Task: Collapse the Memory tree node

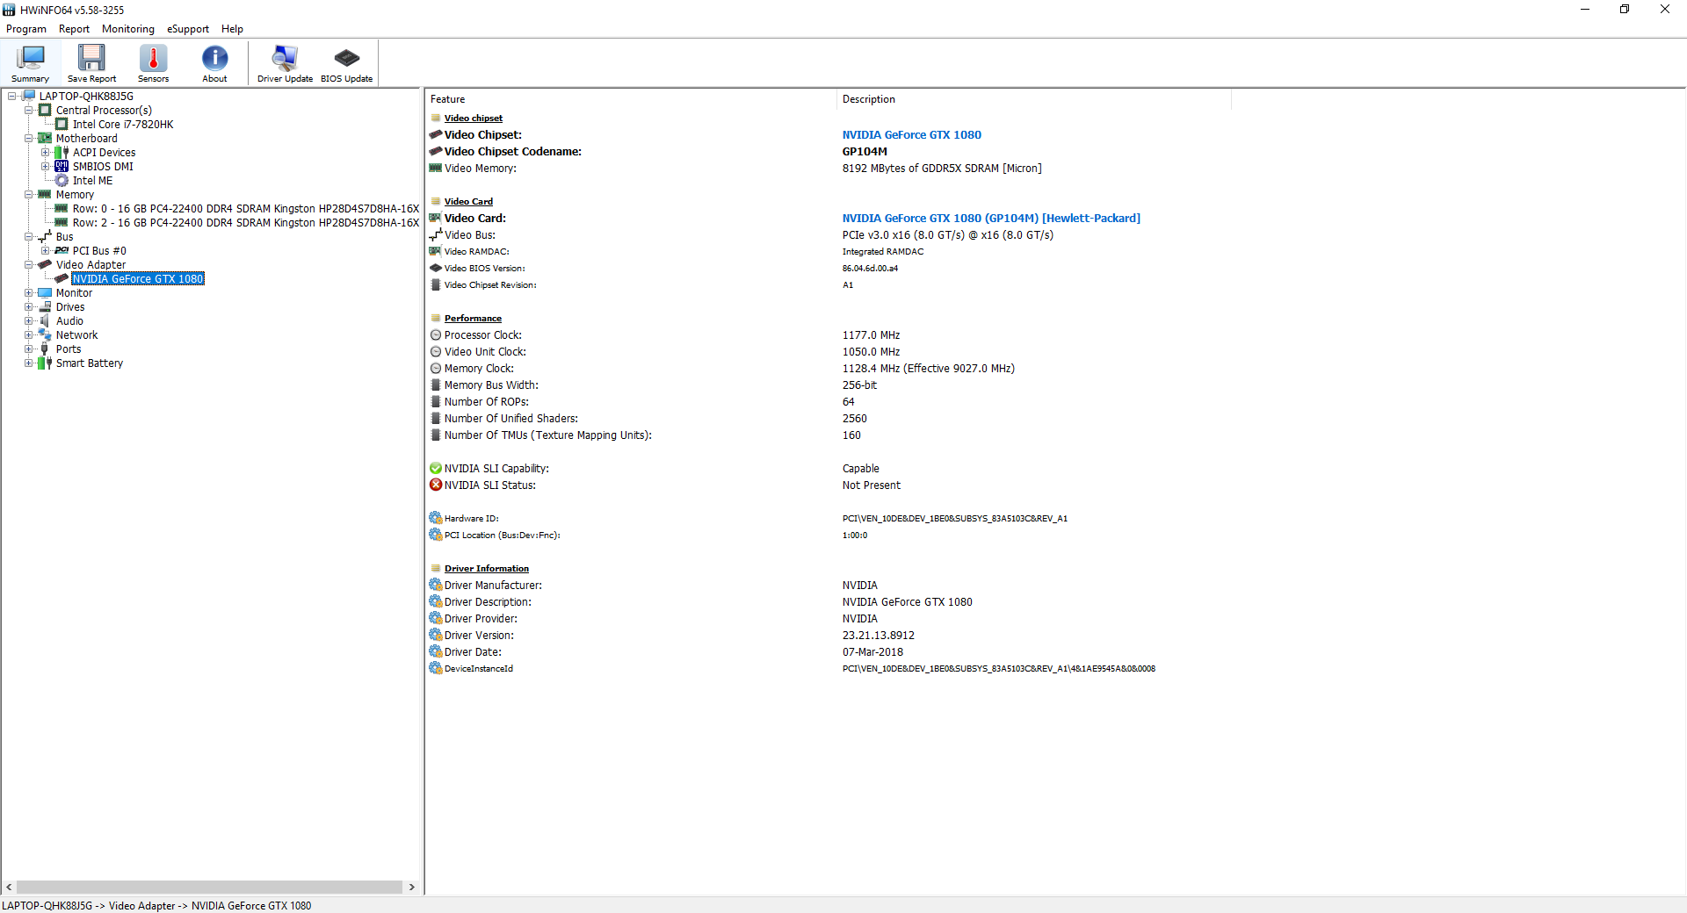Action: pyautogui.click(x=28, y=195)
